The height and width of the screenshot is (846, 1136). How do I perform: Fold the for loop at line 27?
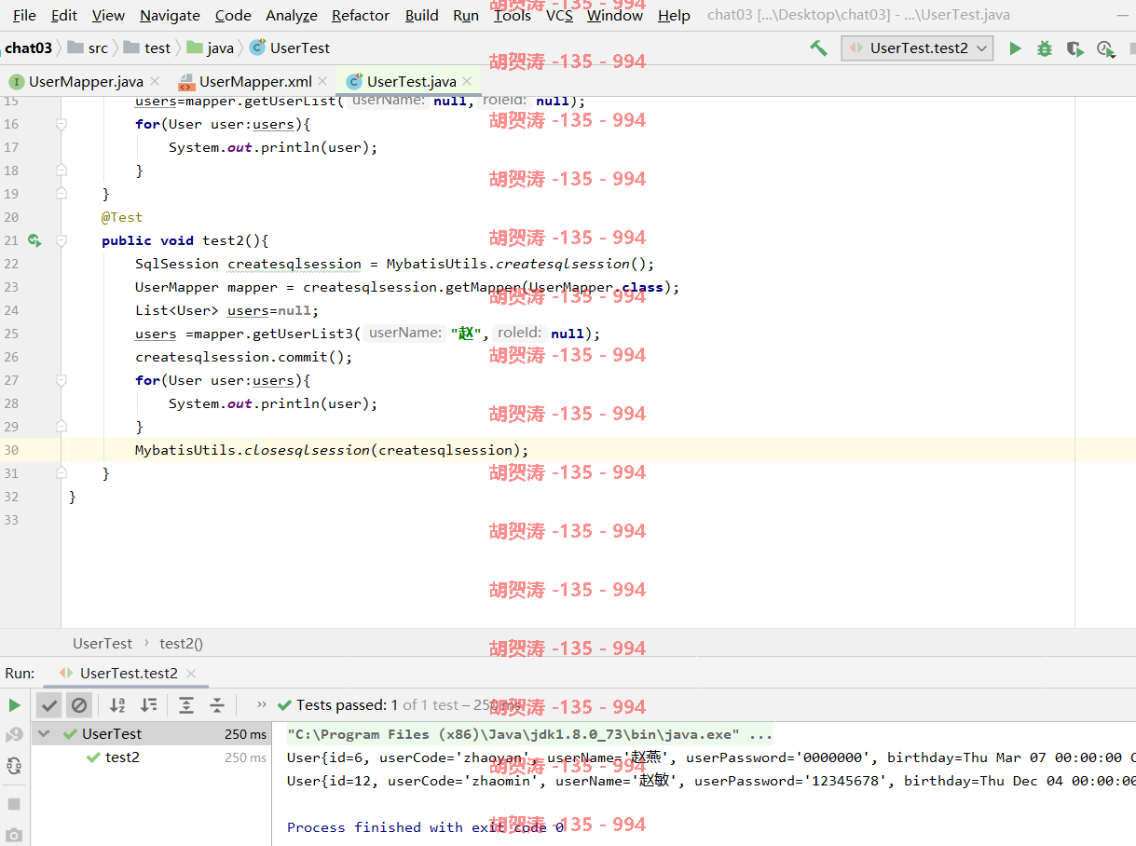pyautogui.click(x=62, y=380)
